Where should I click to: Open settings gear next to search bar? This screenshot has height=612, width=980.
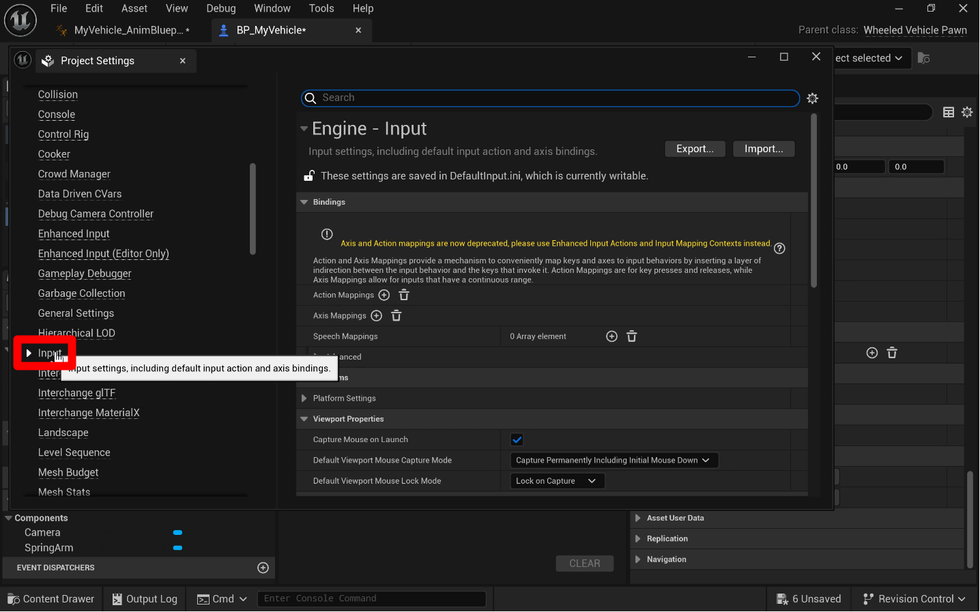click(x=812, y=98)
